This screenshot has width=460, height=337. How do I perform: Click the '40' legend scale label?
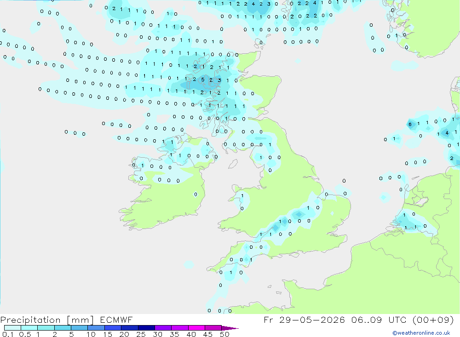[x=191, y=334]
